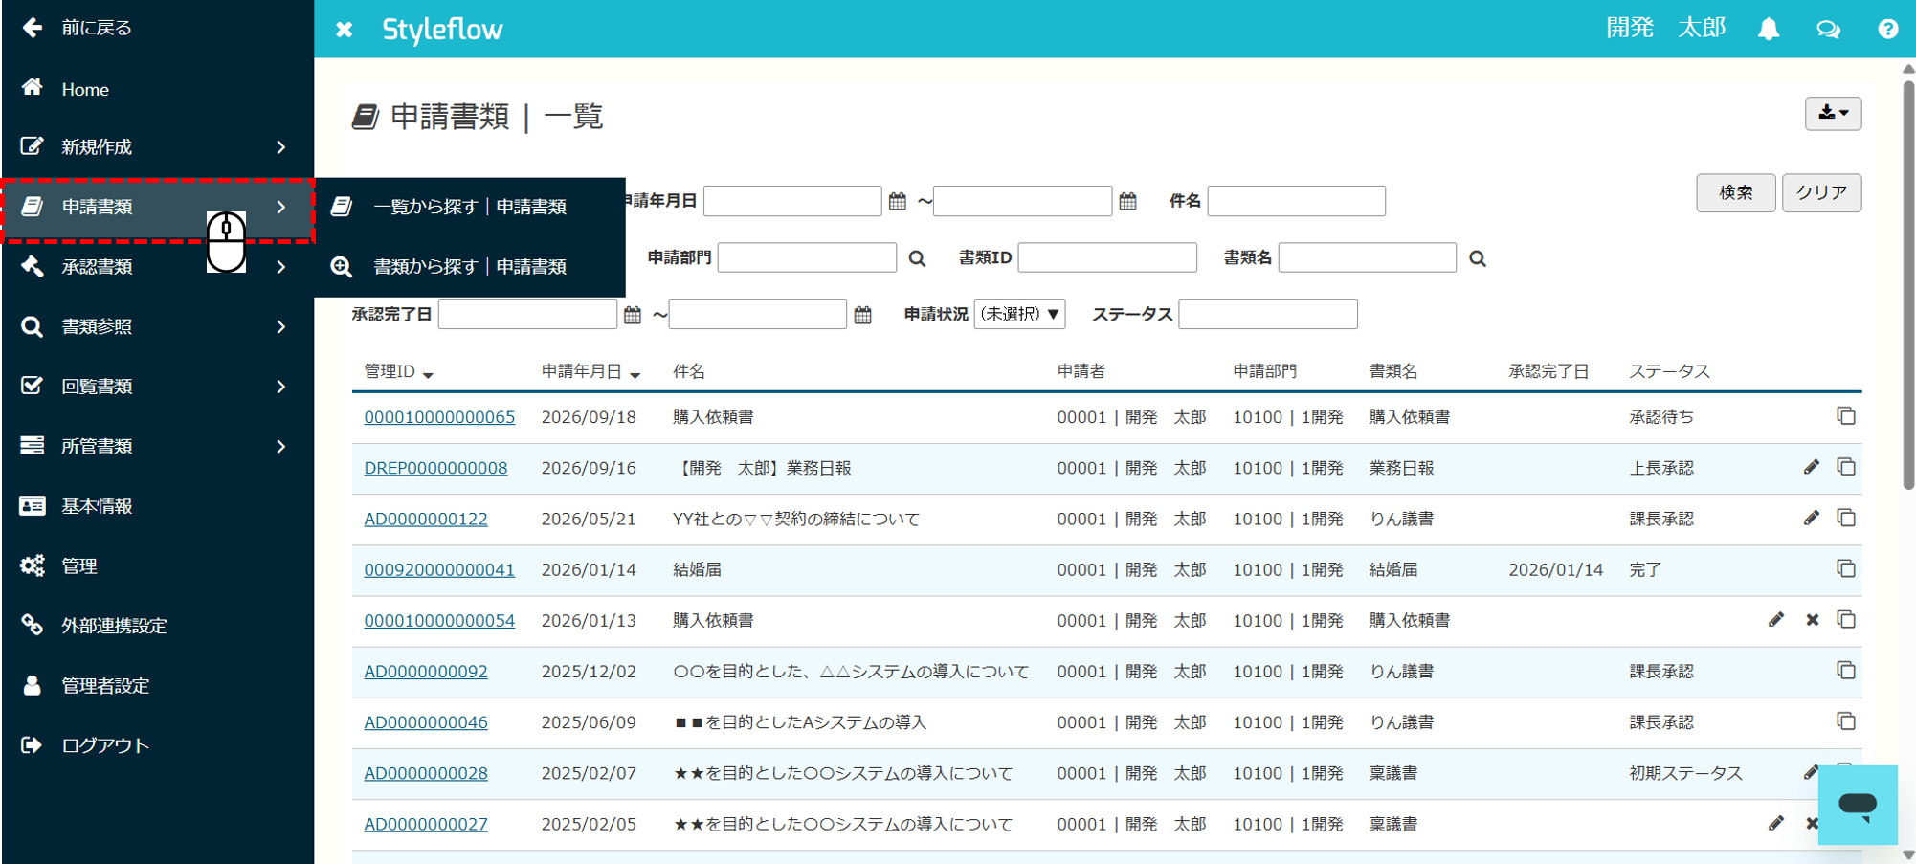Open 外部連携設定 in sidebar

point(157,626)
